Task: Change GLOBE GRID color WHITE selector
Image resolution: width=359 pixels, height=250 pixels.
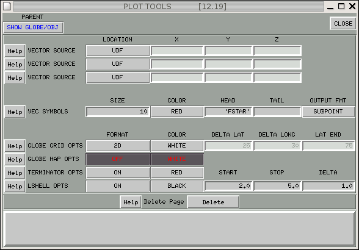Action: 177,146
